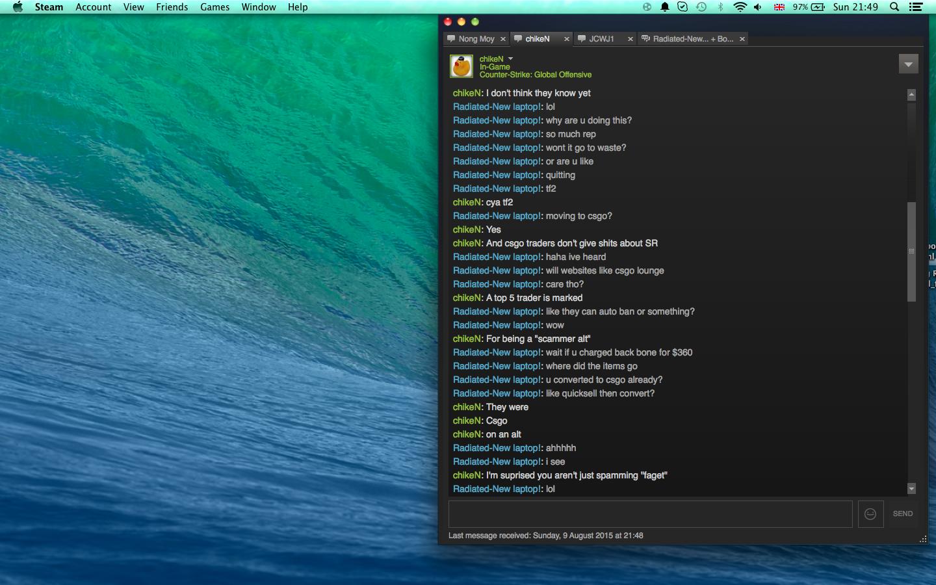This screenshot has width=936, height=585.
Task: Click the Time Machine clock icon
Action: pyautogui.click(x=701, y=7)
